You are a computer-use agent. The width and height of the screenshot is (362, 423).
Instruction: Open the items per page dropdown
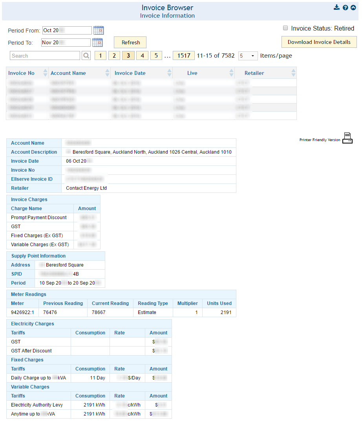pyautogui.click(x=248, y=56)
